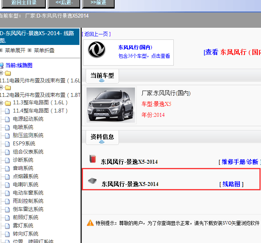Click page icon beside 点烟器系统
The image size is (261, 243).
tap(7, 177)
